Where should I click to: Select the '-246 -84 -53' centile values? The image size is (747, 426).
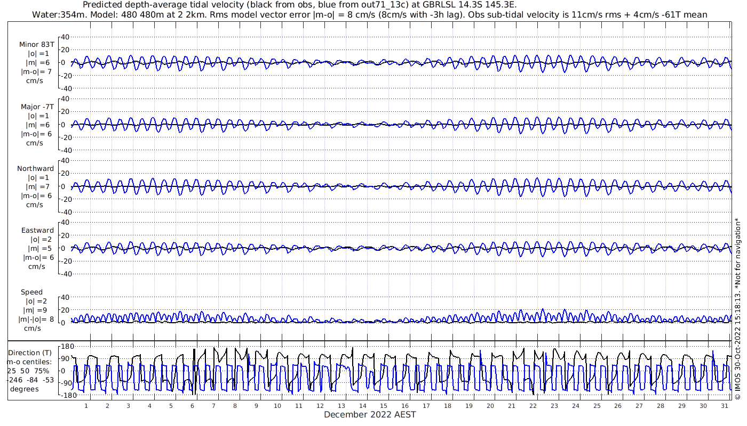(x=29, y=380)
